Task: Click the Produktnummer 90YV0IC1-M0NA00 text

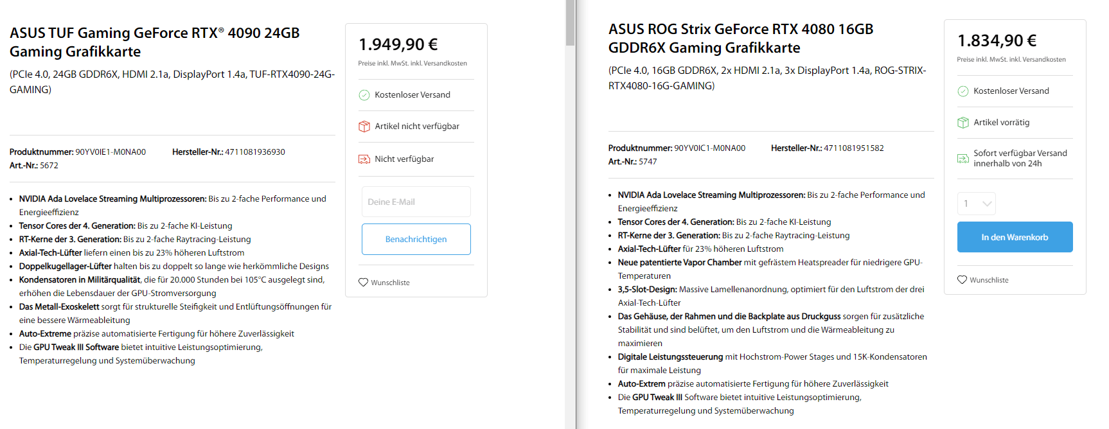Action: click(677, 148)
